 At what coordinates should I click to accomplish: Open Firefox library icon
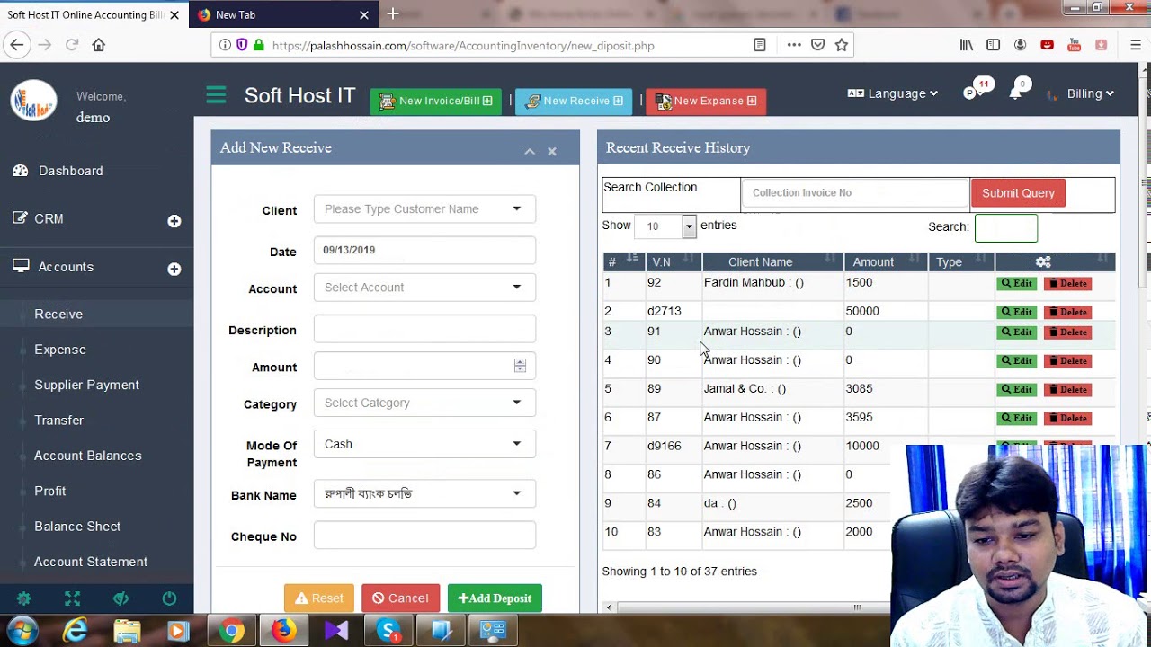click(967, 45)
